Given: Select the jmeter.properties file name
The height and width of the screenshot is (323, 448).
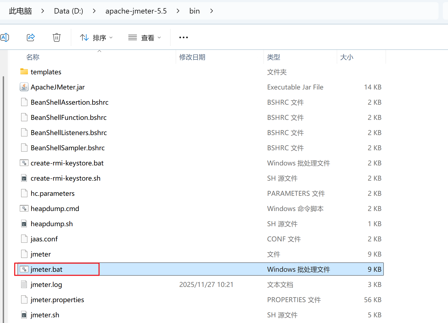Looking at the screenshot, I should point(57,300).
